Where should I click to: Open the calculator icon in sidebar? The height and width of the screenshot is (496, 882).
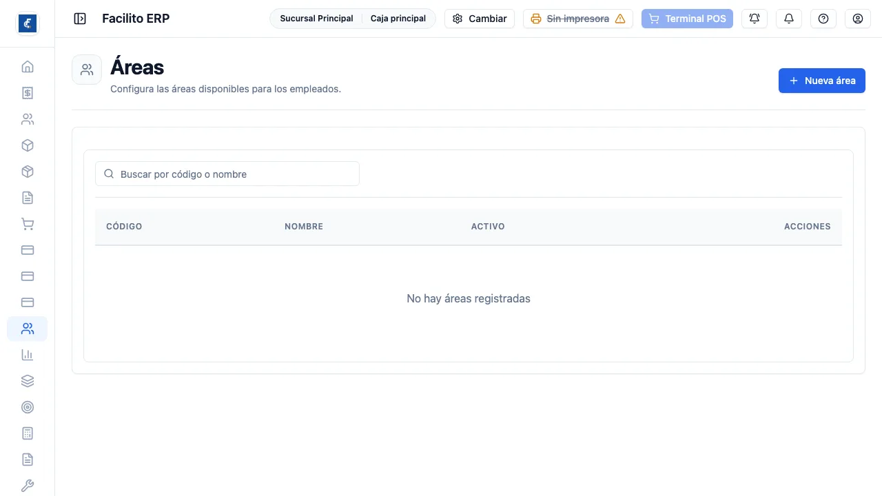[28, 433]
